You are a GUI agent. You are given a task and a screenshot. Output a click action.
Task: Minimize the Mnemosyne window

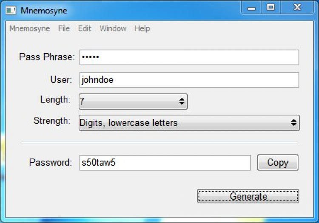pyautogui.click(x=251, y=8)
